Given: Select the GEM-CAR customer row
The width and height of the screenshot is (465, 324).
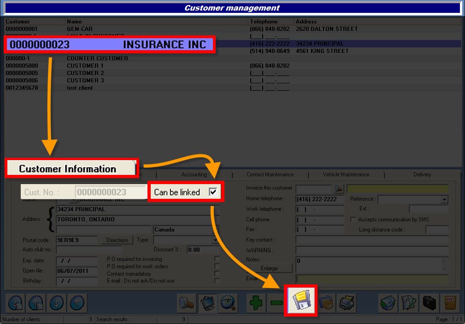Looking at the screenshot, I should click(x=233, y=29).
